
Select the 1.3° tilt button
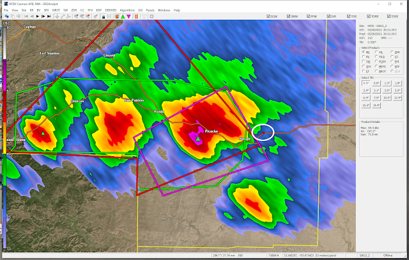coord(387,83)
